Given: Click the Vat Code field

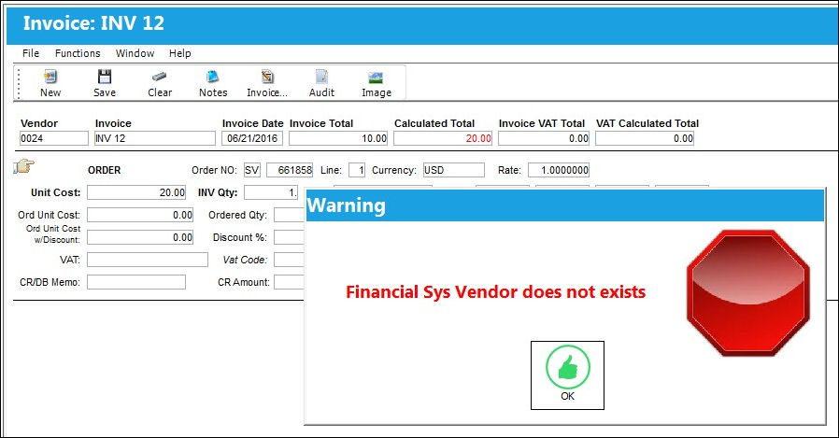Looking at the screenshot, I should pos(289,260).
